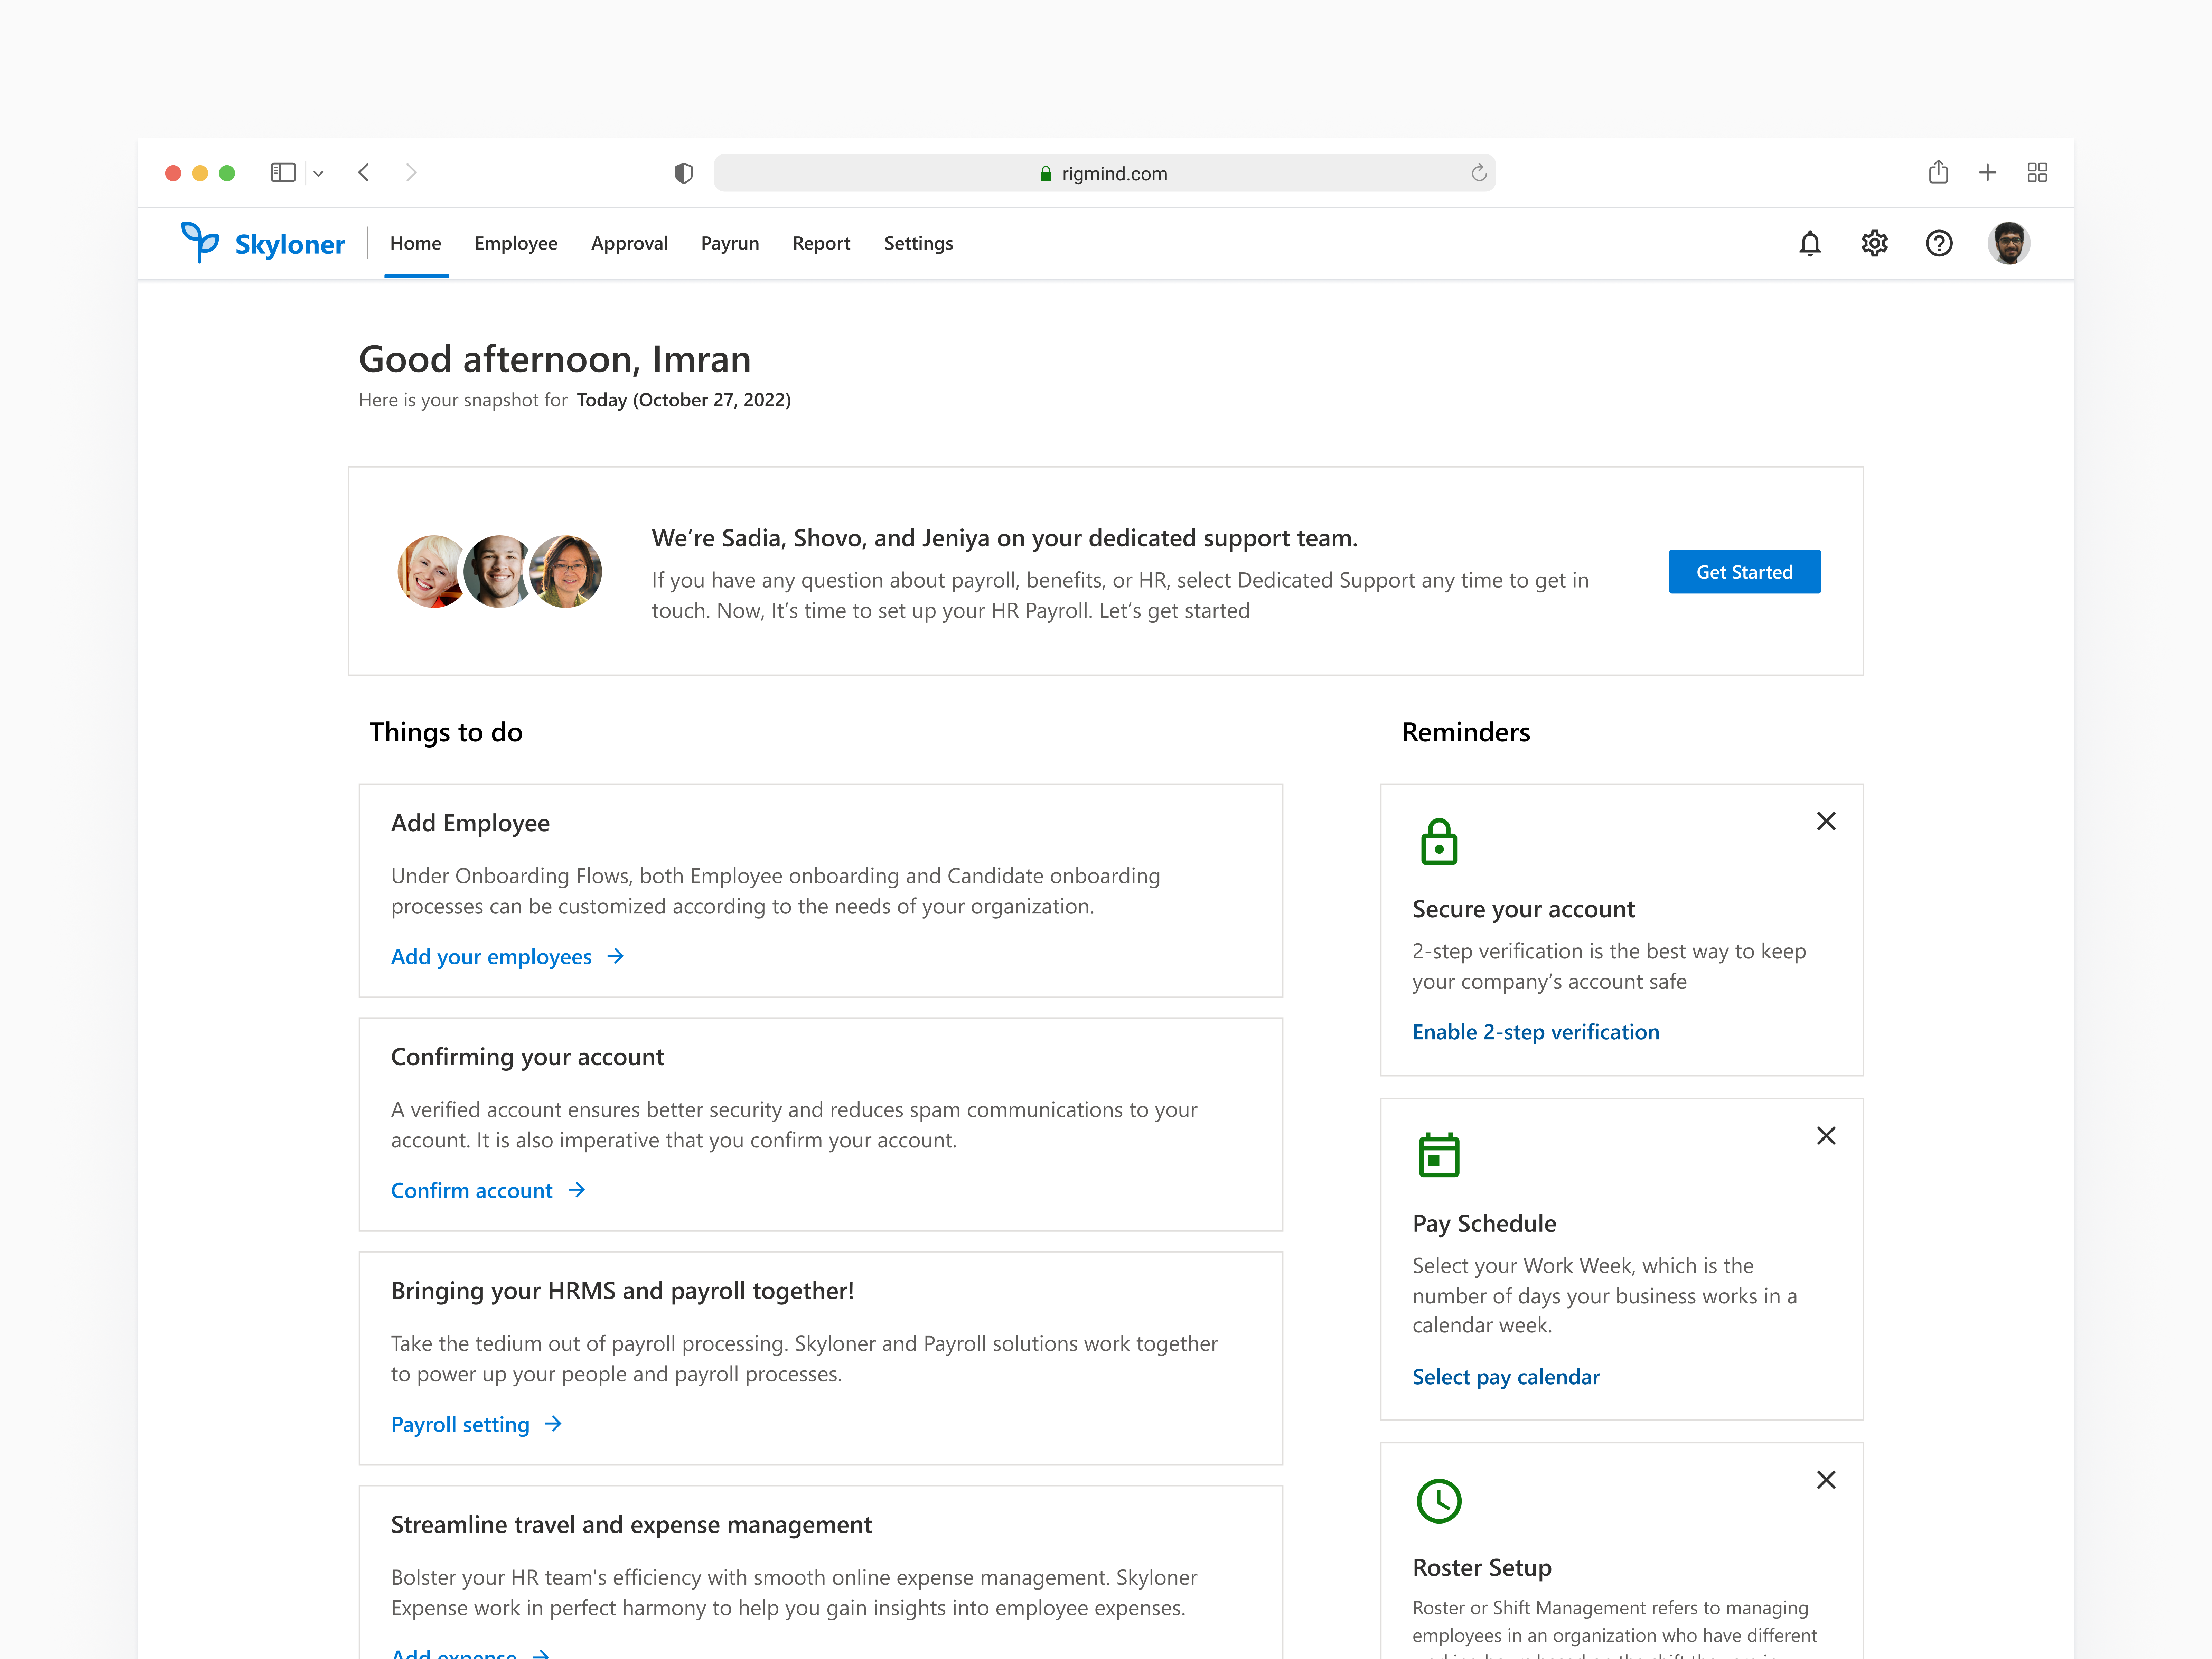Show the tab overview grid icon
The height and width of the screenshot is (1659, 2212).
(2037, 172)
